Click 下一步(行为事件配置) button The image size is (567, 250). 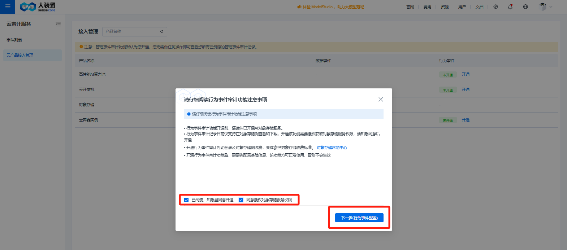pyautogui.click(x=359, y=218)
